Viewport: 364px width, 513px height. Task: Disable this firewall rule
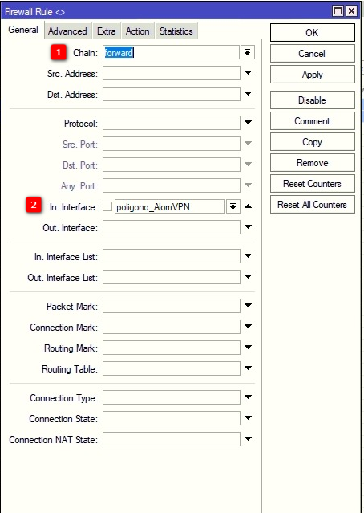coord(313,100)
